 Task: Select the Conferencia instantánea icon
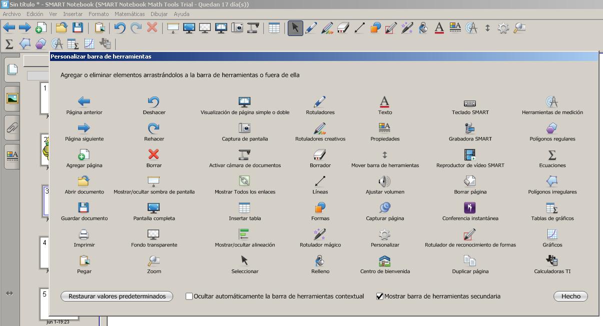pos(469,207)
